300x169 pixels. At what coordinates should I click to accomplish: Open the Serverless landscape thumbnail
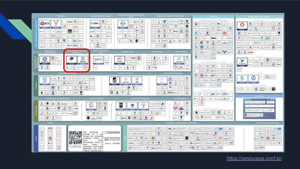tap(259, 109)
